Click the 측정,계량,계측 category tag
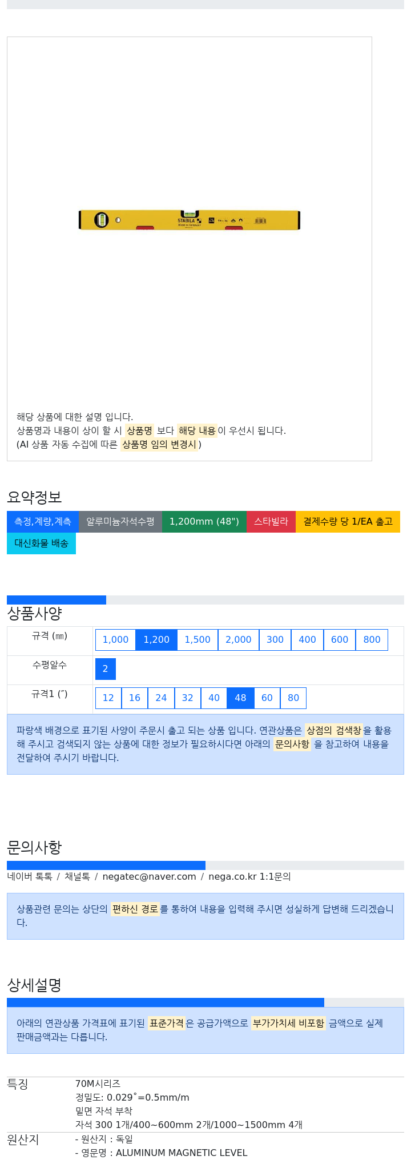 pyautogui.click(x=43, y=522)
